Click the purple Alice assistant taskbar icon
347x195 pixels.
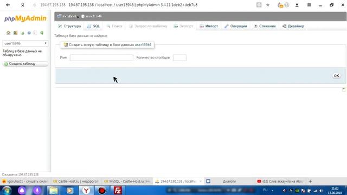pyautogui.click(x=22, y=190)
